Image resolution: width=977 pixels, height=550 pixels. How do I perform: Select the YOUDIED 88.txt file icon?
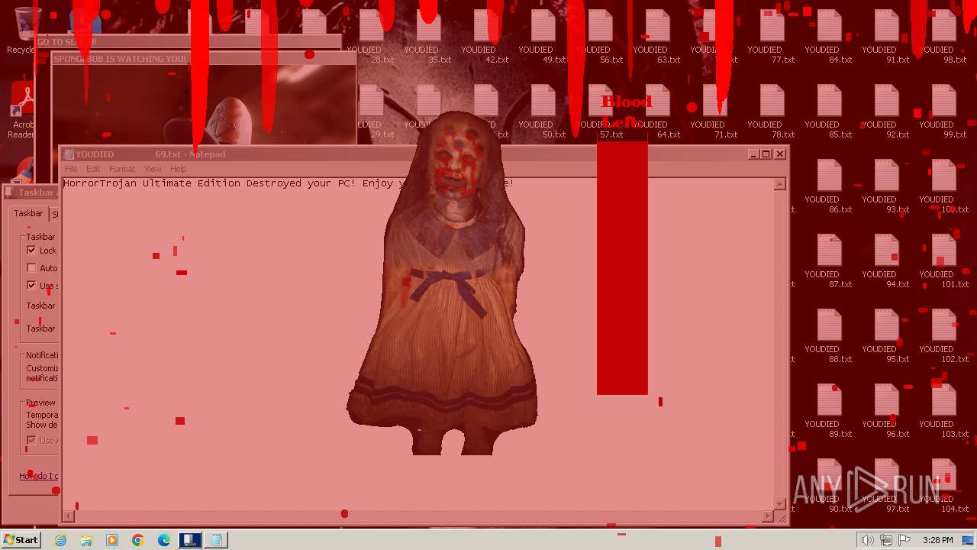(x=828, y=336)
